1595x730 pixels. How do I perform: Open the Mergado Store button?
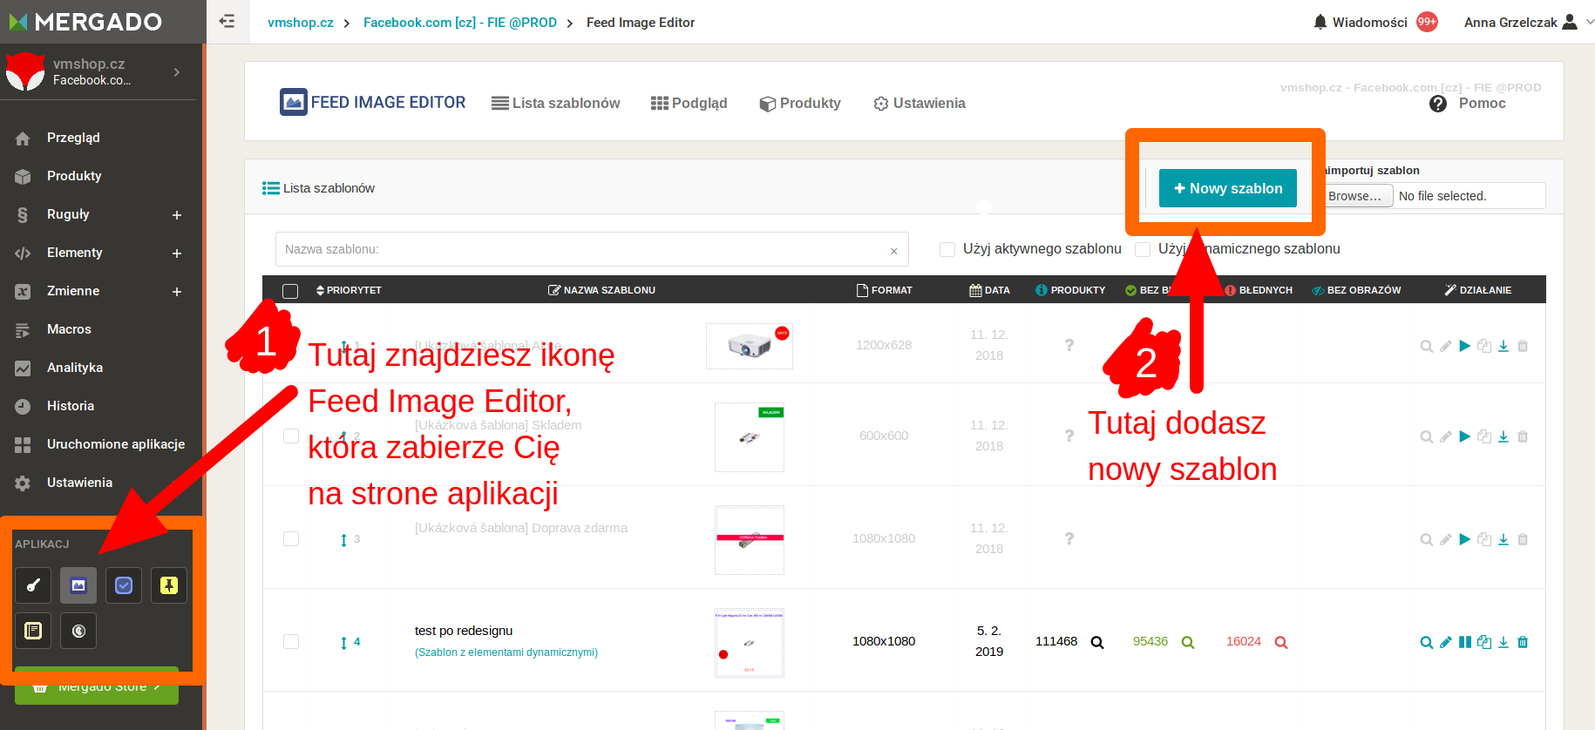pyautogui.click(x=97, y=686)
